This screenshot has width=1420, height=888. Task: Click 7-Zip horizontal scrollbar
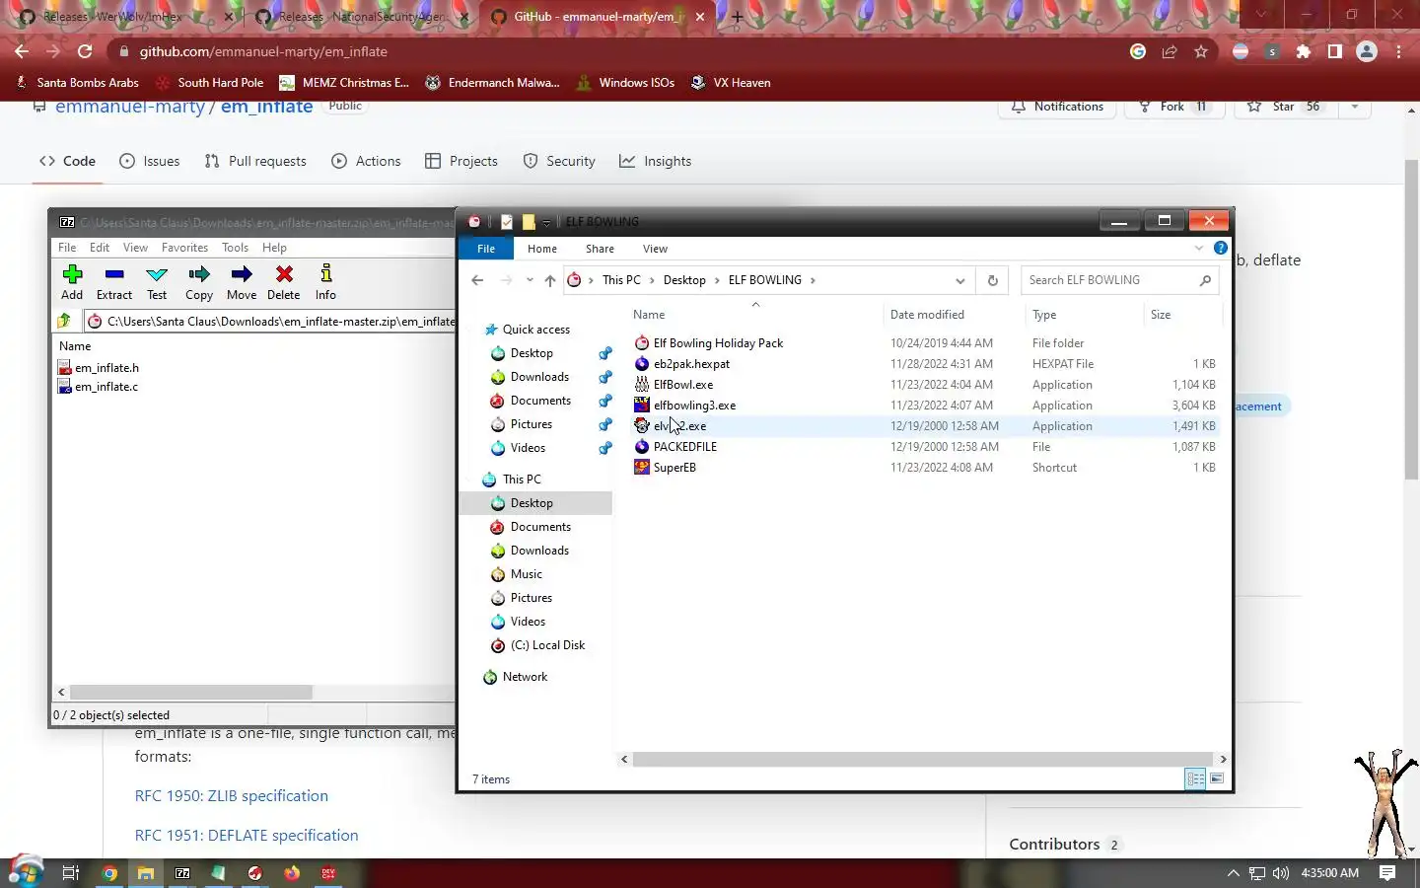pyautogui.click(x=191, y=693)
